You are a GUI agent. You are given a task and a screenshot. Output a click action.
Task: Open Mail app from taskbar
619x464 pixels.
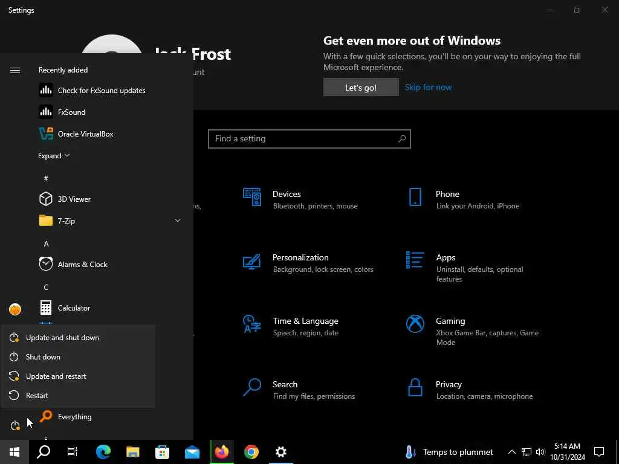tap(192, 452)
